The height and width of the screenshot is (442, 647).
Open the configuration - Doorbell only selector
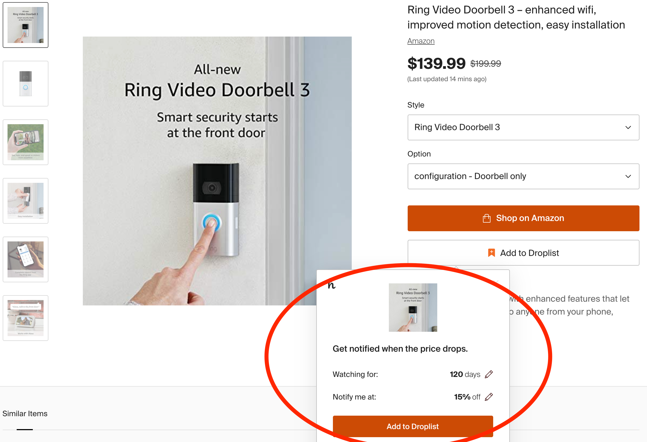[523, 176]
